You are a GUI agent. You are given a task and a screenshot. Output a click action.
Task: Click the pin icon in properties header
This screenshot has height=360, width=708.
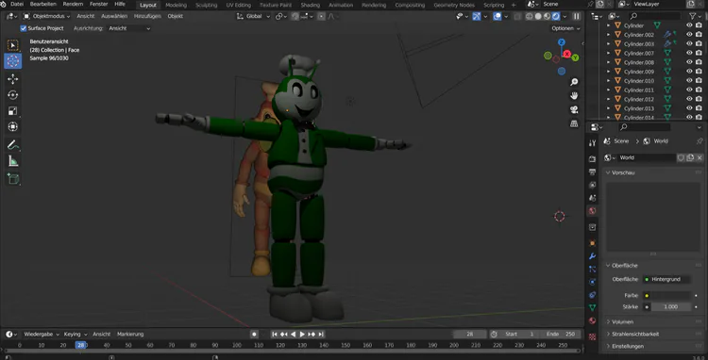coord(700,141)
